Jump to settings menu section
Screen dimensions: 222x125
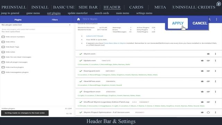click(144, 13)
